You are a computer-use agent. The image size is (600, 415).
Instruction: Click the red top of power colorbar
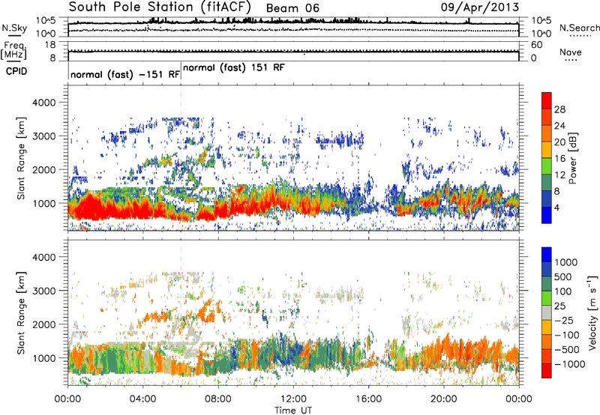tap(547, 100)
